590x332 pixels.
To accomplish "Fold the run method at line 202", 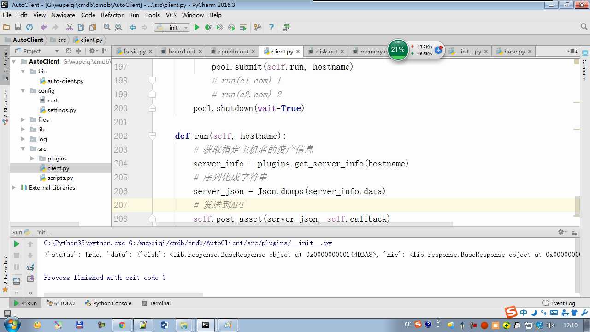I will pyautogui.click(x=152, y=136).
